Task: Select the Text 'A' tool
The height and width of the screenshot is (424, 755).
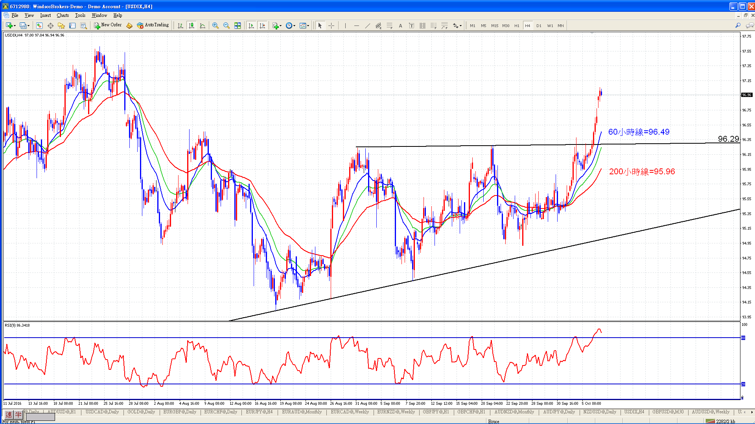Action: point(400,26)
